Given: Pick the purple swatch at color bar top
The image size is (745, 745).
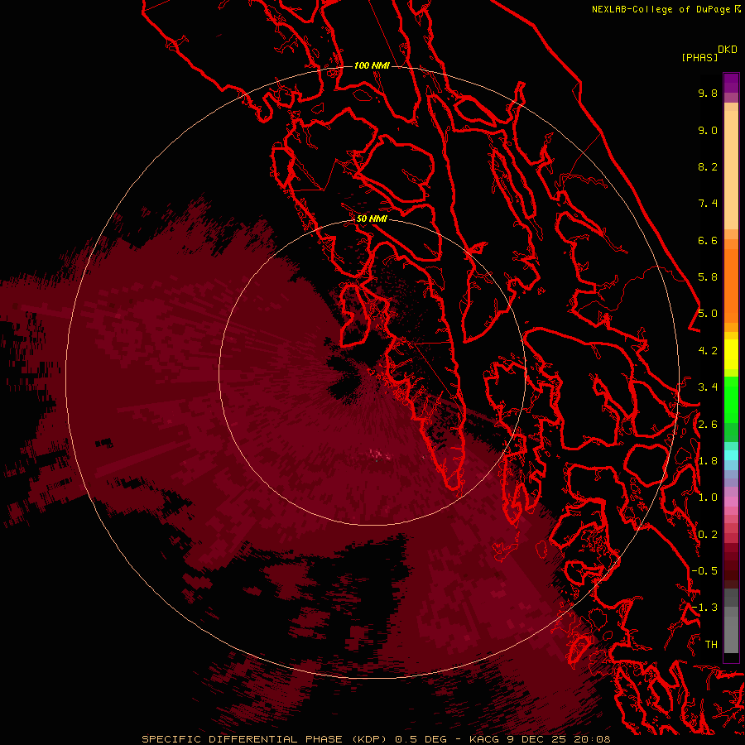Looking at the screenshot, I should coord(731,83).
